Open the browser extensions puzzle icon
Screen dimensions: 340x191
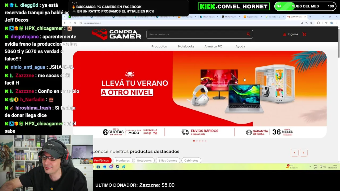(318, 23)
